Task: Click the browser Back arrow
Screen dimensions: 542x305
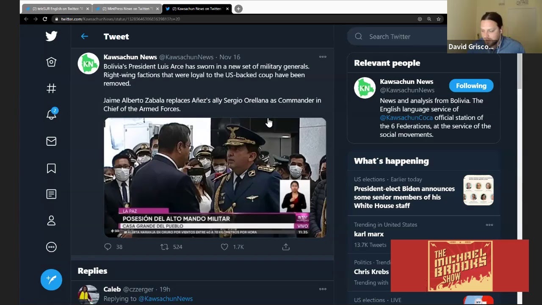Action: click(x=26, y=19)
